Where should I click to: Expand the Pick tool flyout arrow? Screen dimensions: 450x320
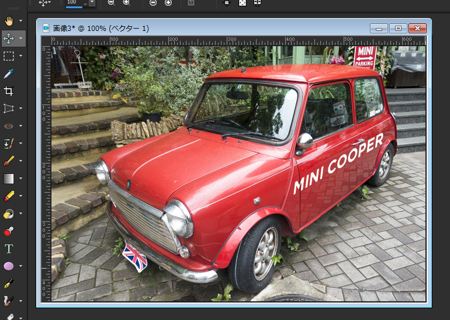20,39
